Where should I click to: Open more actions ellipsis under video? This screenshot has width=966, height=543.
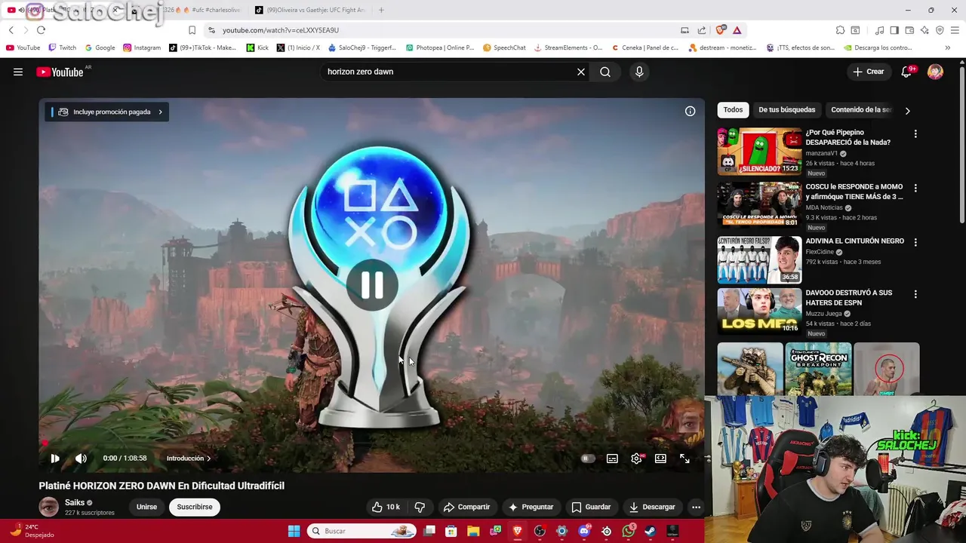coord(696,507)
